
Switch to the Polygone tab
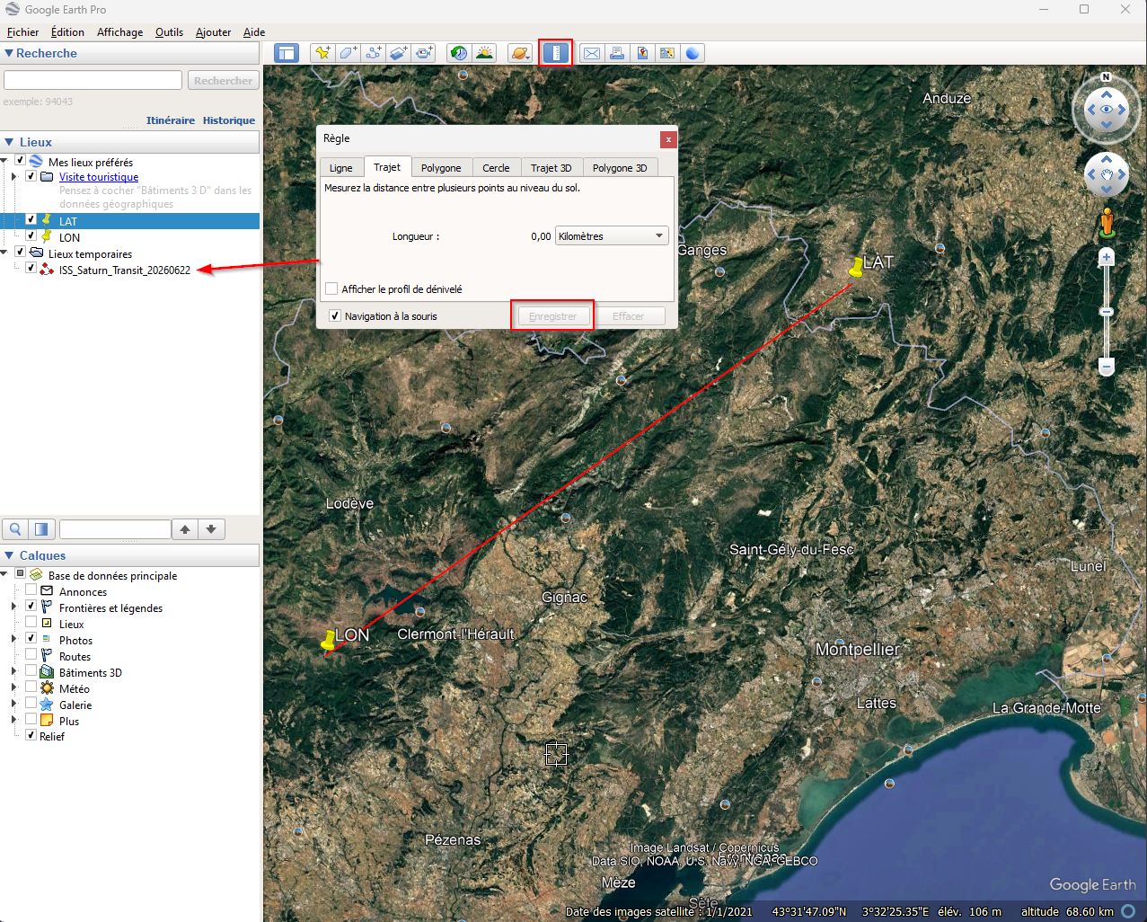[x=441, y=168]
